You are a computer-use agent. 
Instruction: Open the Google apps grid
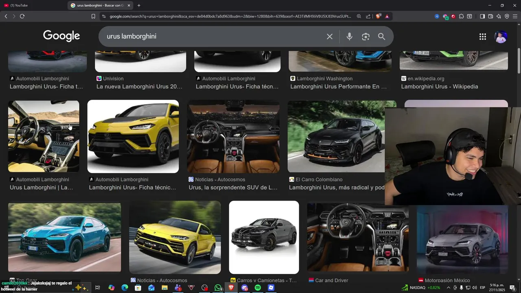[483, 37]
